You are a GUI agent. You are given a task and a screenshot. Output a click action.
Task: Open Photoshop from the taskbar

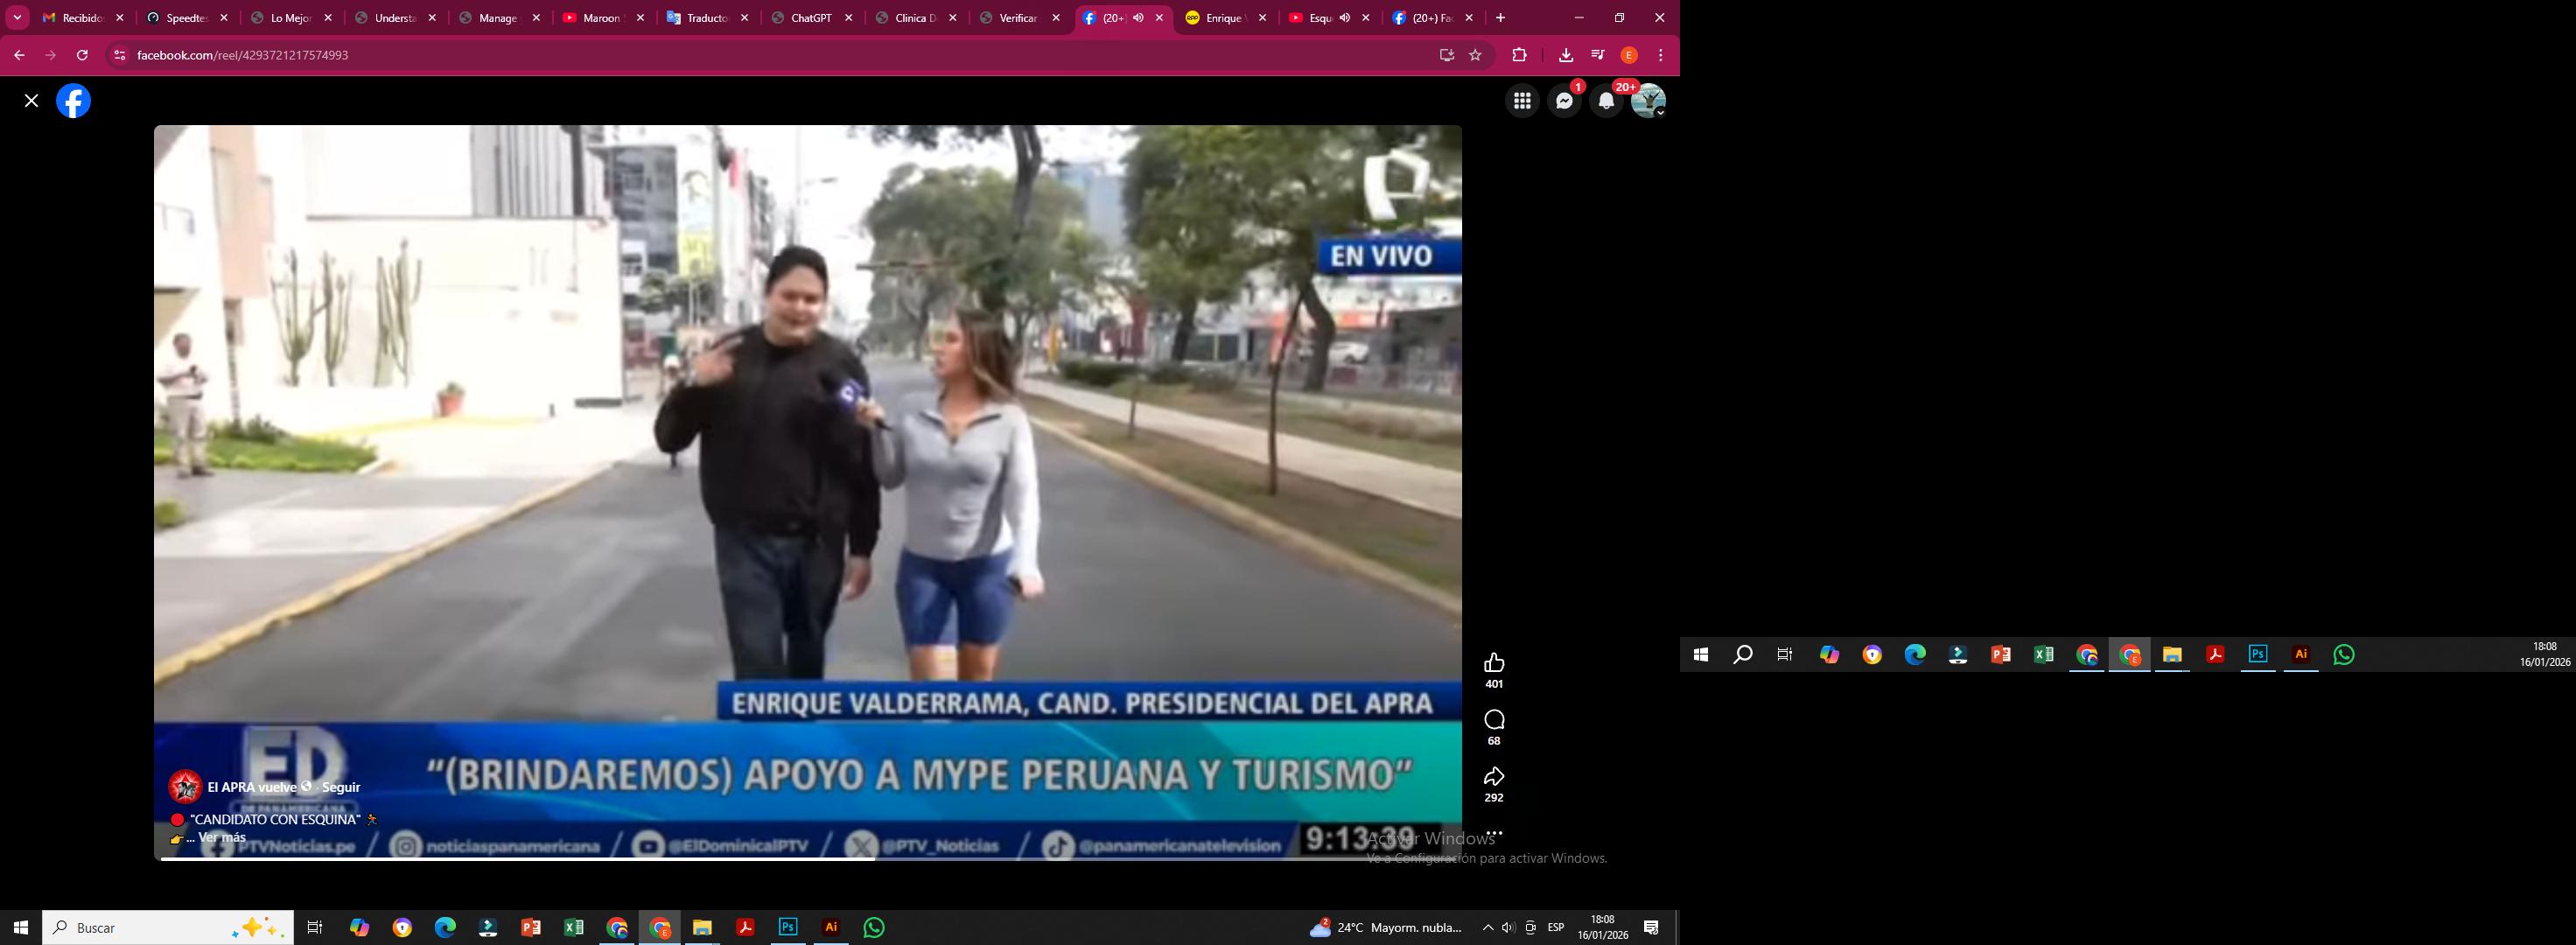pos(788,928)
